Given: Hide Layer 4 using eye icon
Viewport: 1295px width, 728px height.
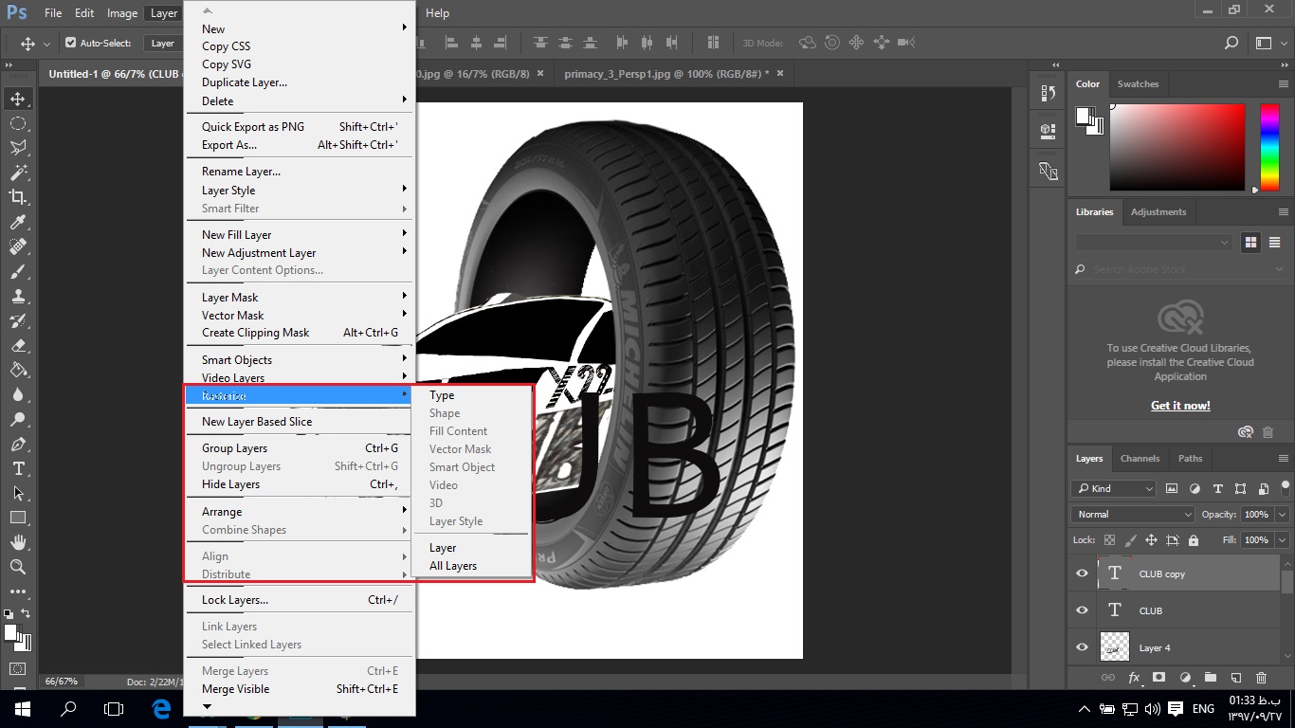Looking at the screenshot, I should point(1082,647).
